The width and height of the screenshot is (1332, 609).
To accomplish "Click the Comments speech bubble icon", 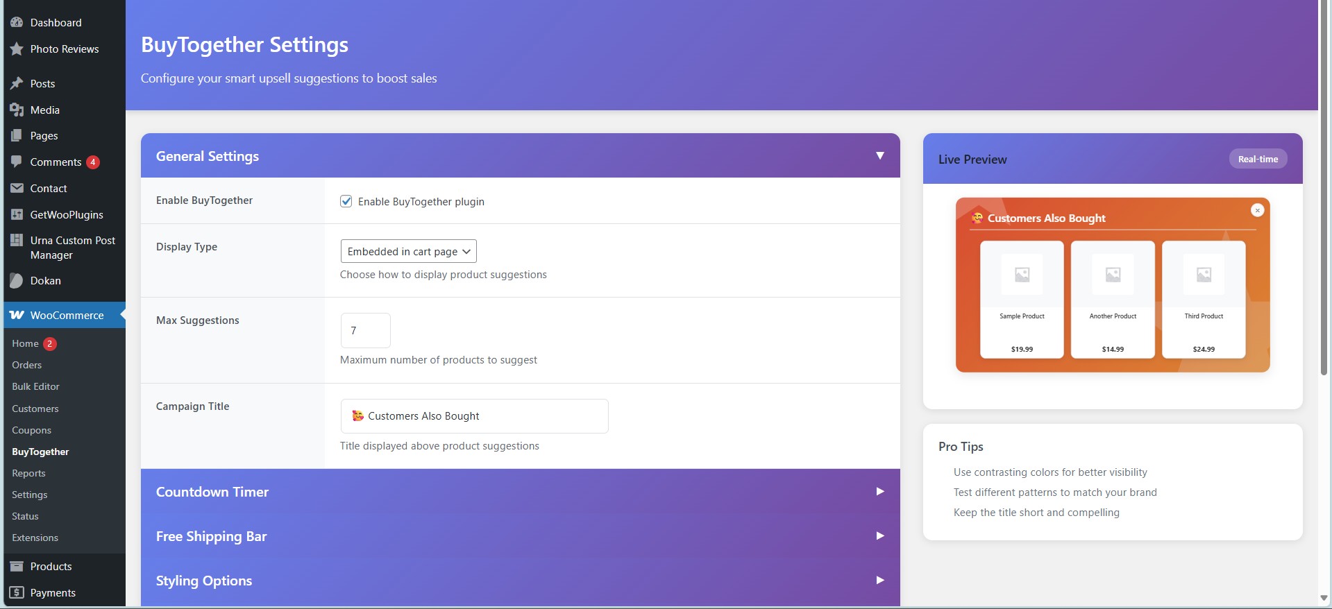I will pos(17,162).
